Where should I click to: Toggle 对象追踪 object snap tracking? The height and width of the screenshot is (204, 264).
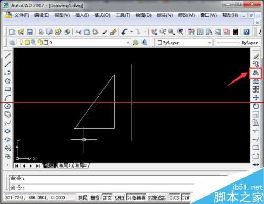pos(157,198)
